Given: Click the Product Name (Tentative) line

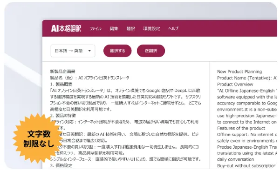Looking at the screenshot, I should pos(247,78).
